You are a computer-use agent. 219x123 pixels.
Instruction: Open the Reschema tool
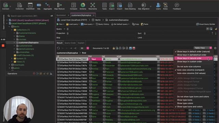(93, 6)
